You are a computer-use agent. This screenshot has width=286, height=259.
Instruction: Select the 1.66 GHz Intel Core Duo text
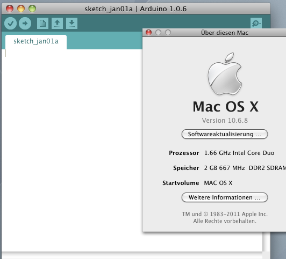click(239, 153)
